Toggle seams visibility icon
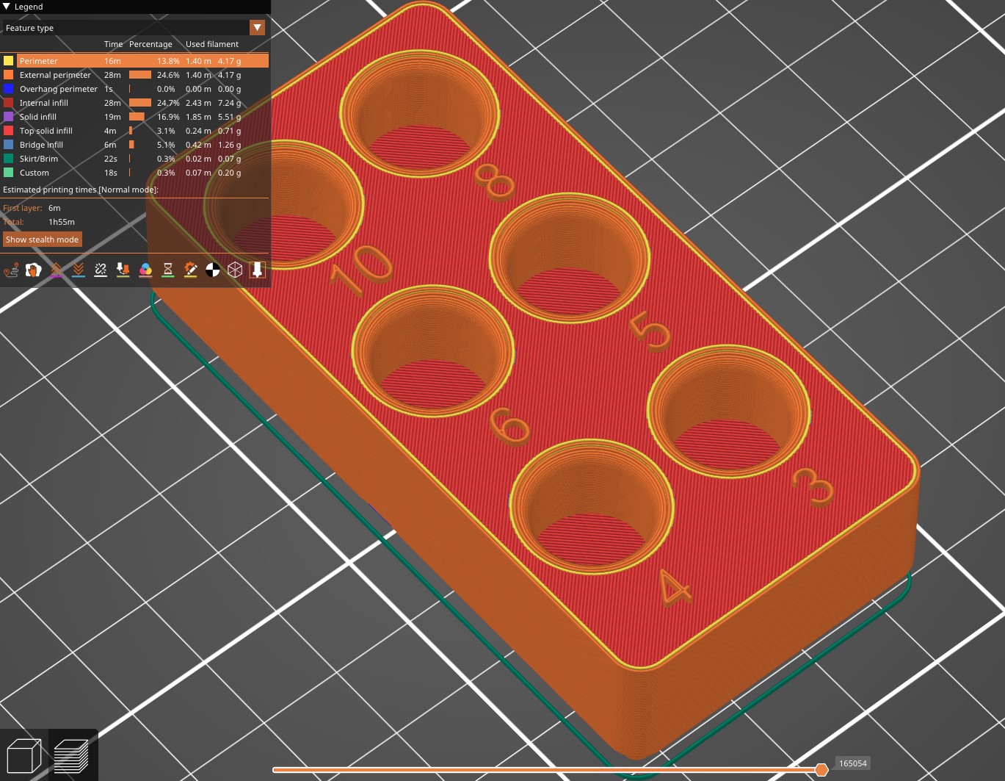This screenshot has height=781, width=1005. click(101, 270)
